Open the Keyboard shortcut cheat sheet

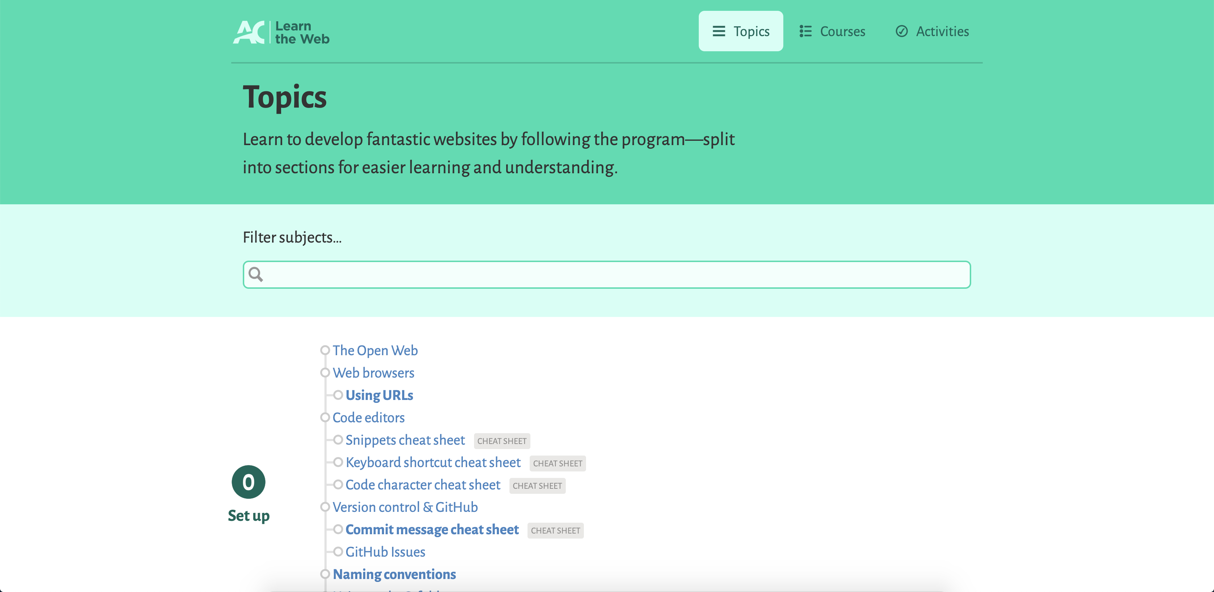[432, 462]
